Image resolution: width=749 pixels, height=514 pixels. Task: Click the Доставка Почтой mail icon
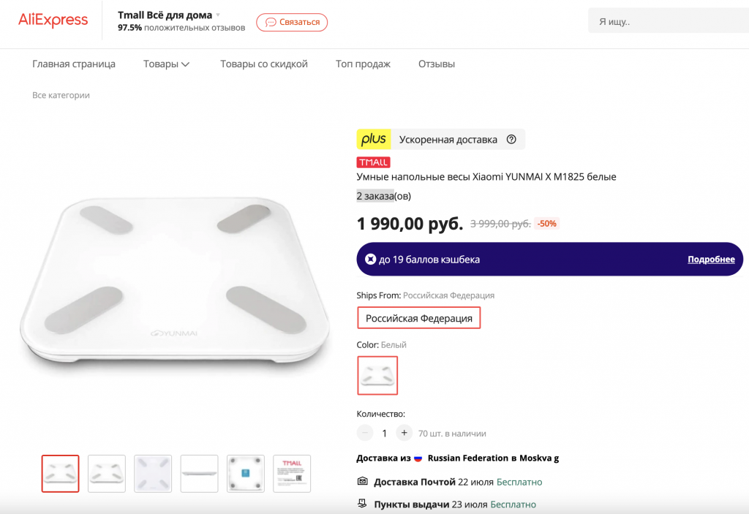coord(362,482)
